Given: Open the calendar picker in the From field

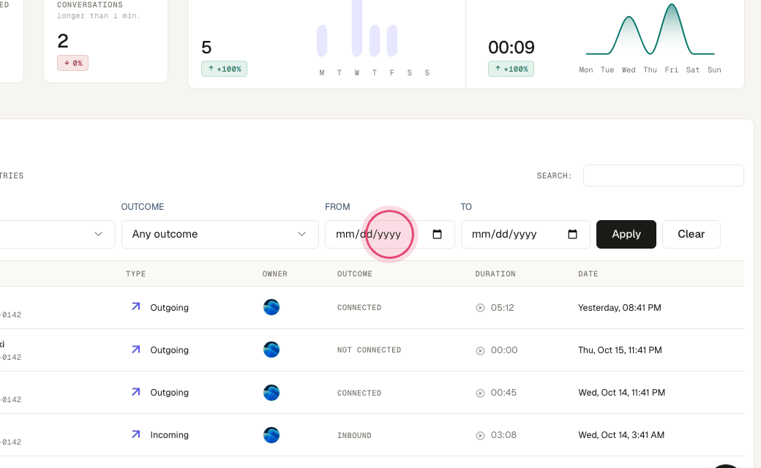Looking at the screenshot, I should tap(437, 234).
